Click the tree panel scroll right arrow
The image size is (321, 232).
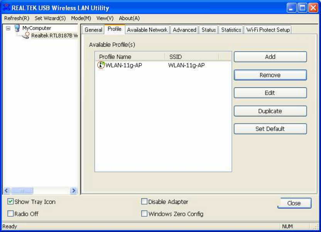click(73, 191)
